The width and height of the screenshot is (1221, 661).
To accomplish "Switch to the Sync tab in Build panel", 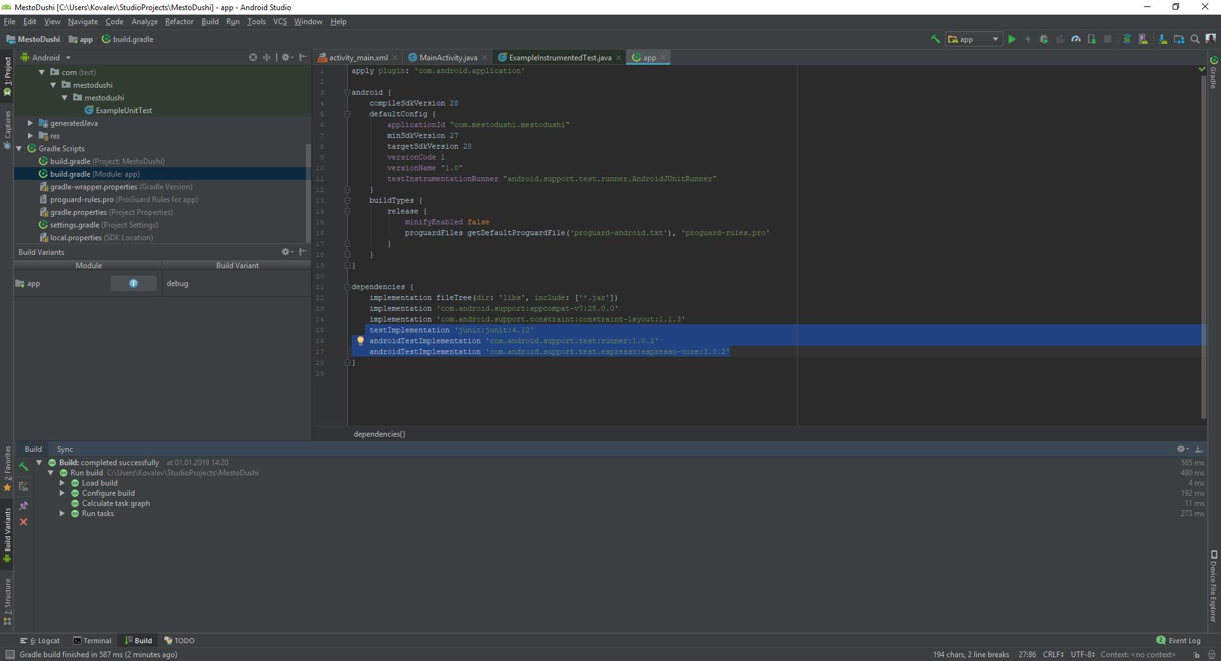I will [x=65, y=449].
